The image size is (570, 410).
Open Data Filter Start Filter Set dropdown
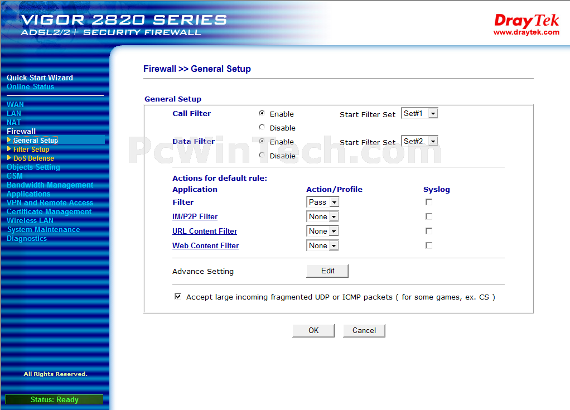(x=419, y=141)
